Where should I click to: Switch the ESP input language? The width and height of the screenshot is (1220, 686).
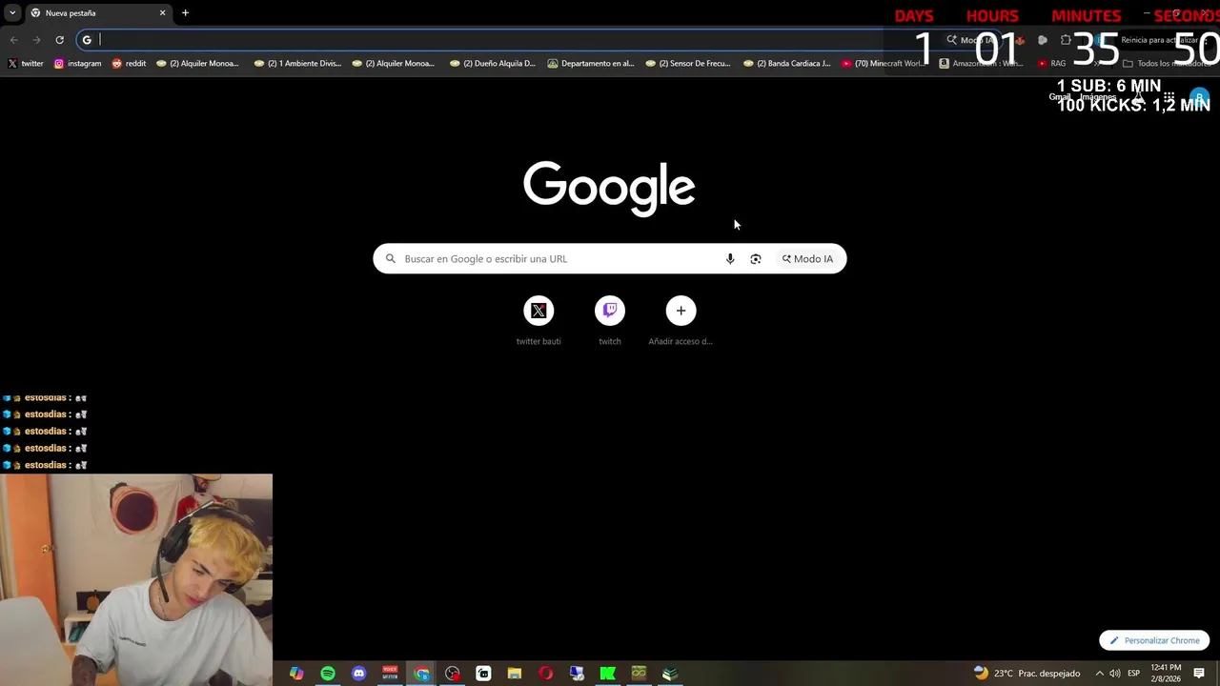1134,674
